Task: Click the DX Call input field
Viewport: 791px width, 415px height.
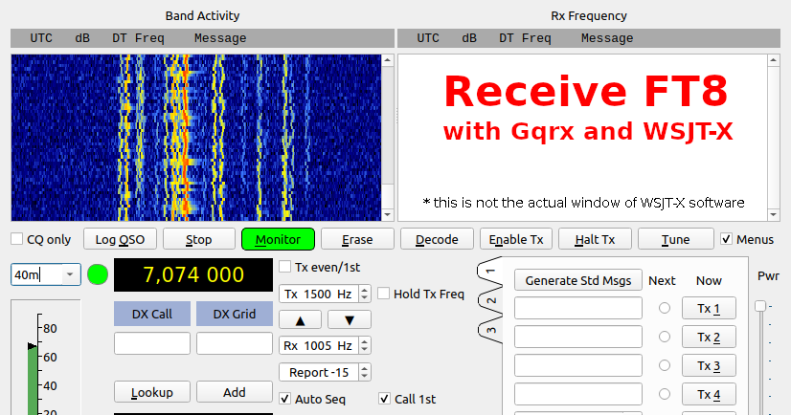Action: pyautogui.click(x=152, y=343)
